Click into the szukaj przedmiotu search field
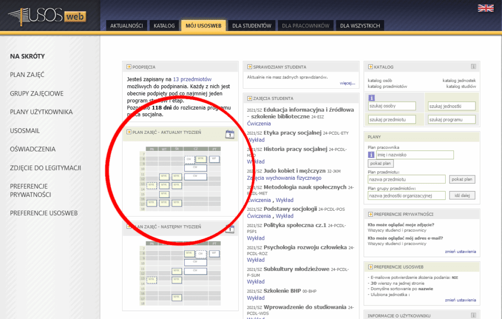Image resolution: width=502 pixels, height=319 pixels. (392, 120)
